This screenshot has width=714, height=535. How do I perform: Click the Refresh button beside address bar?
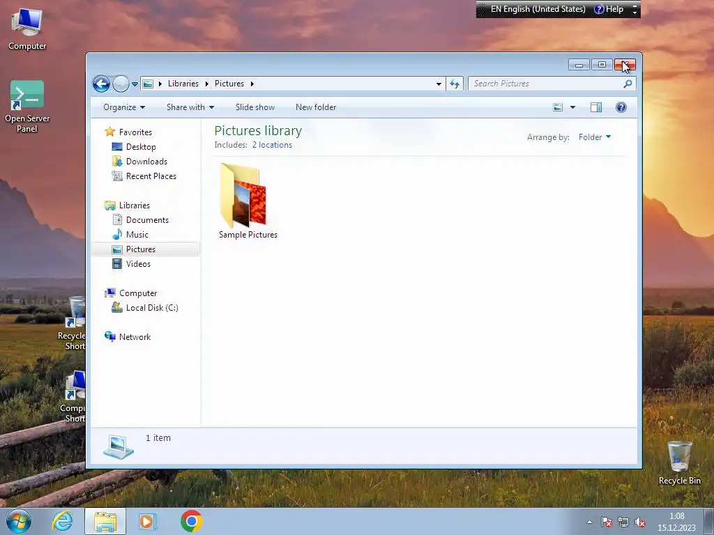pyautogui.click(x=455, y=84)
